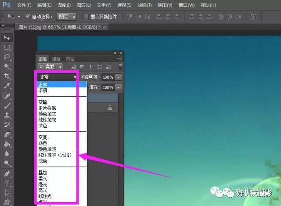Open the 编辑(E) menu
The image size is (281, 206).
(x=44, y=5)
